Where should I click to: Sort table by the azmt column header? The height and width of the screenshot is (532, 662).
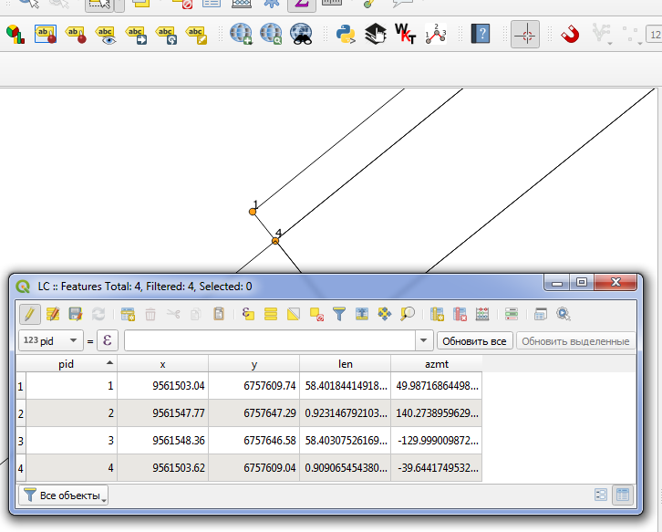[436, 363]
